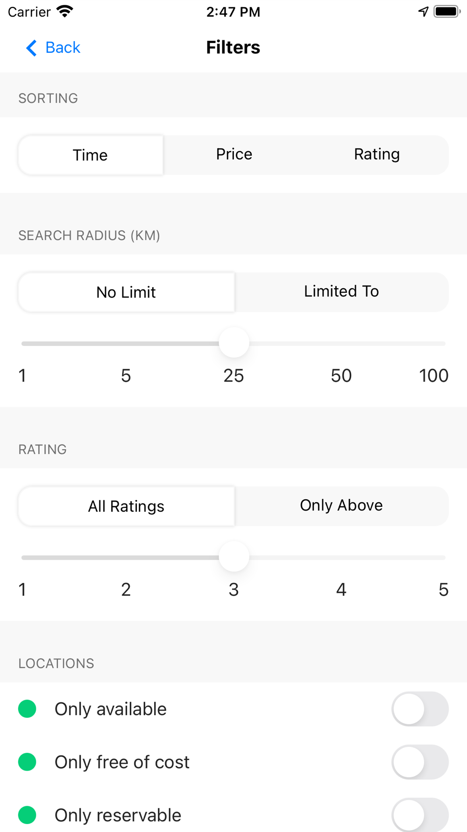
Task: Toggle the Only reservable switch
Action: coord(420,815)
